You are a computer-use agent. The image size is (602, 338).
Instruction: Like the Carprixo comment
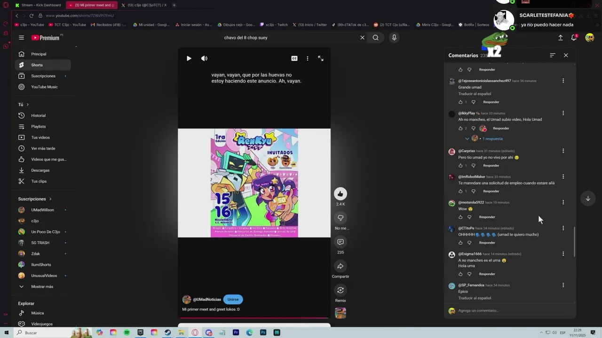460,166
